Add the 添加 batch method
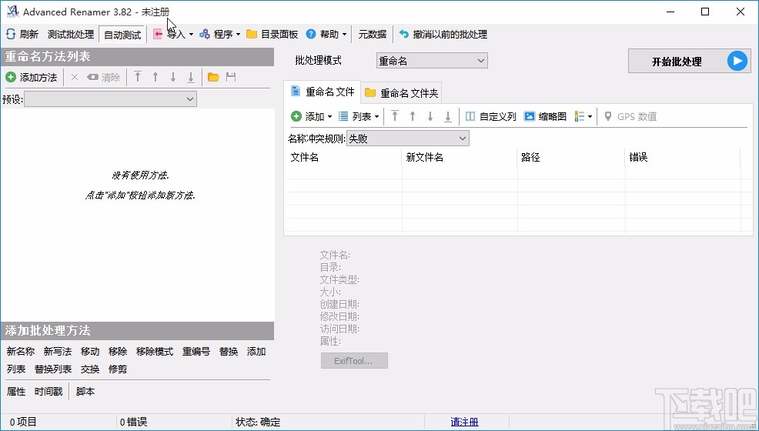Image resolution: width=759 pixels, height=431 pixels. (x=256, y=352)
